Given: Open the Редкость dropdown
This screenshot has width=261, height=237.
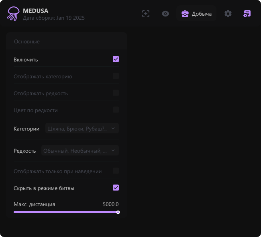Looking at the screenshot, I should click(x=80, y=150).
